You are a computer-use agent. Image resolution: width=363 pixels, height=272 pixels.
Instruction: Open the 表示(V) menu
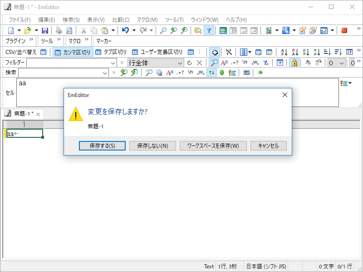[96, 20]
